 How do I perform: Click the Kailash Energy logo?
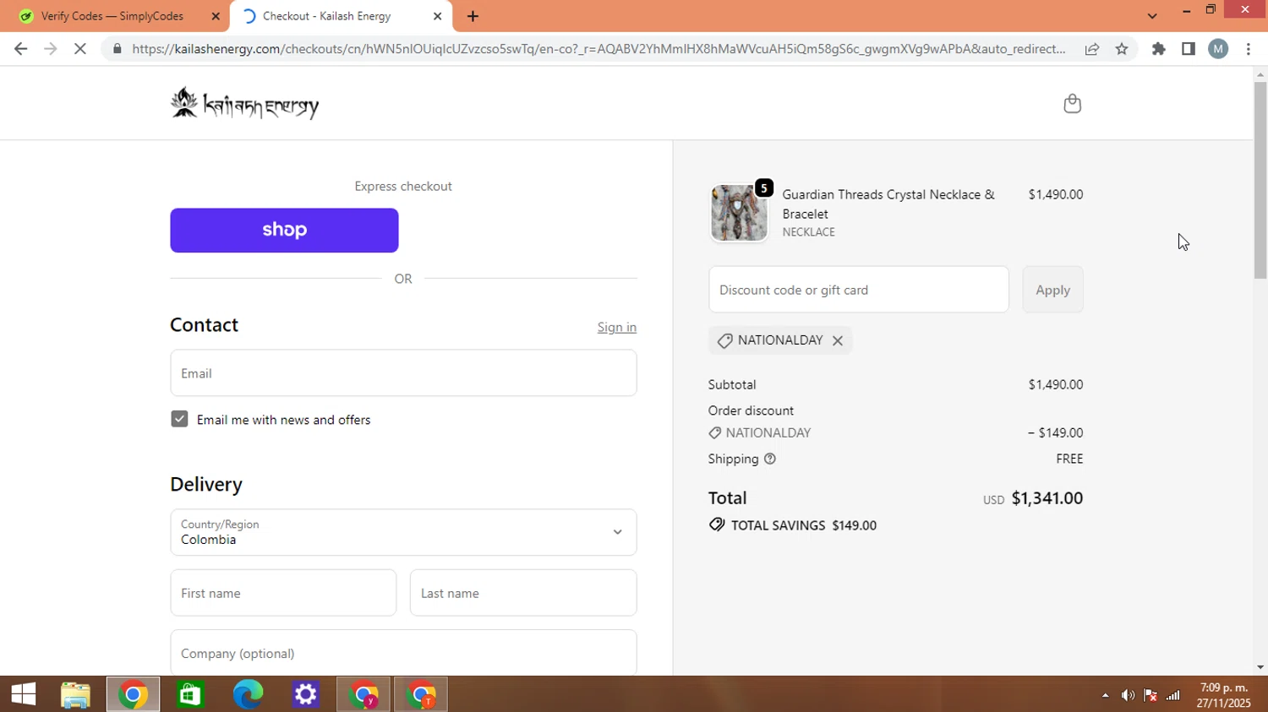[x=244, y=103]
